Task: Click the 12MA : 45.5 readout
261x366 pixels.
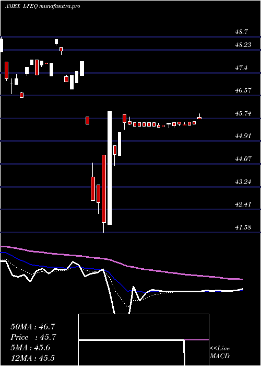Action: click(x=33, y=358)
